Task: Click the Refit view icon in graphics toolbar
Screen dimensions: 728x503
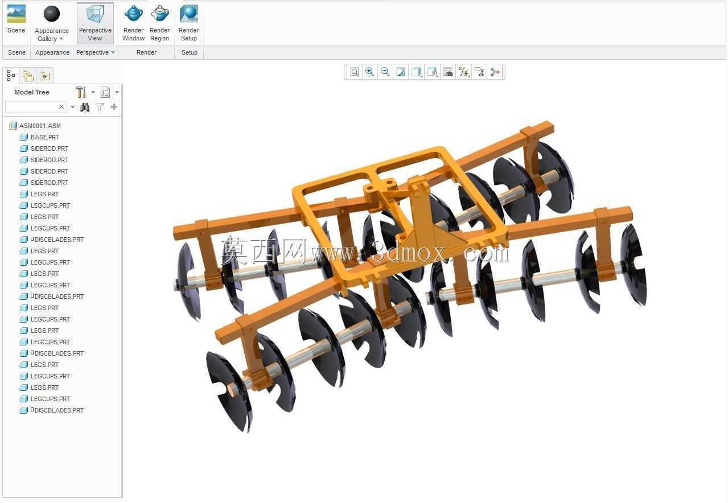Action: 355,72
